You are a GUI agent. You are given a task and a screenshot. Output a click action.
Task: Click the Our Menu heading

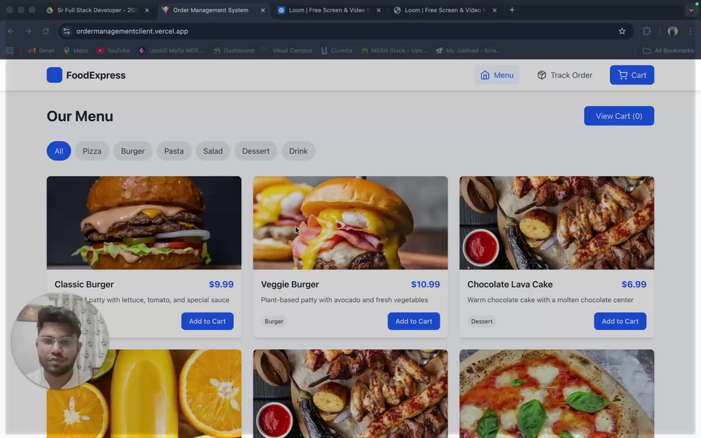pyautogui.click(x=80, y=116)
